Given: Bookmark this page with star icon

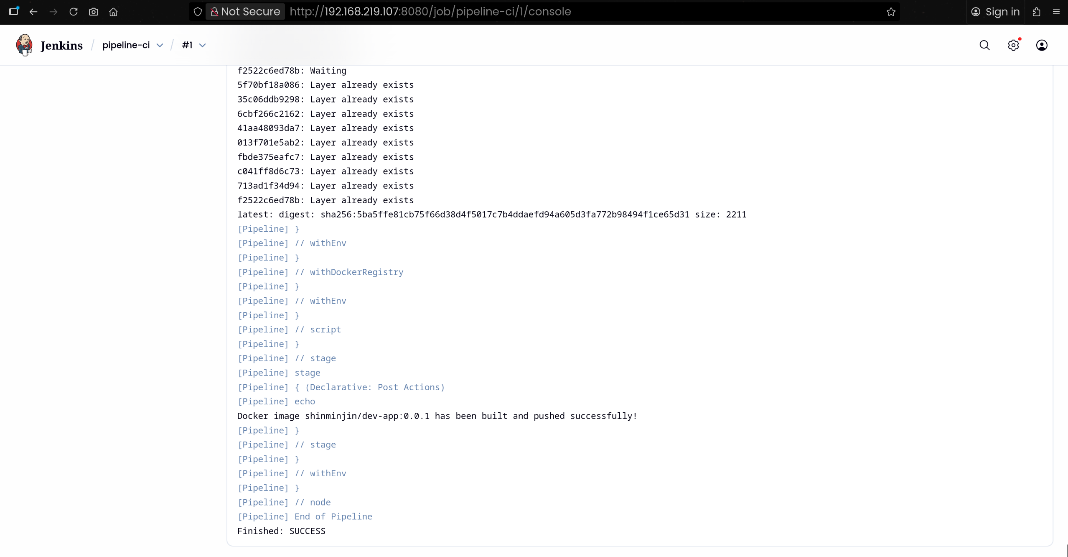Looking at the screenshot, I should pyautogui.click(x=891, y=12).
